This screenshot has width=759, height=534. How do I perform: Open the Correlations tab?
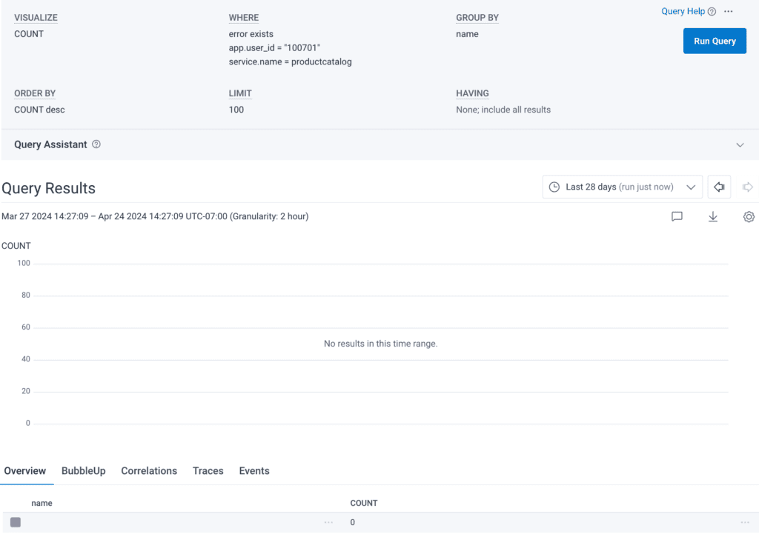[149, 471]
